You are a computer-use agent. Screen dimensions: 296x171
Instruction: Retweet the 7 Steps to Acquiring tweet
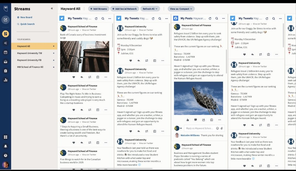[x=90, y=143]
